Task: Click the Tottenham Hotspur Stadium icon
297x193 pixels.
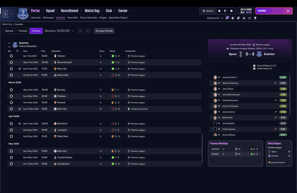Action: [x=228, y=49]
